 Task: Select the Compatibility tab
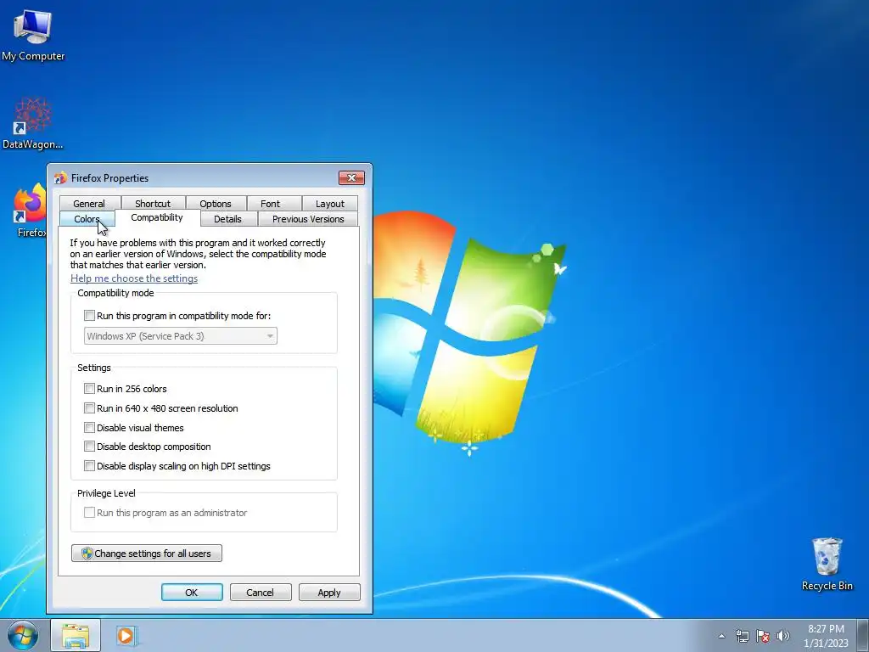pos(157,217)
